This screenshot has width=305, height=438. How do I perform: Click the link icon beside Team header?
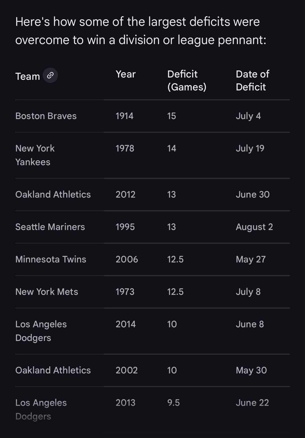click(x=50, y=75)
